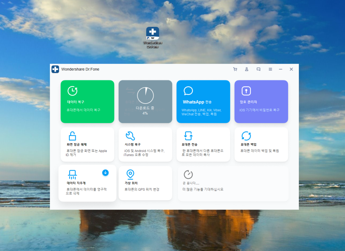Screen dimensions: 345x251
Task: Click the download progress pie indicator
Action: tap(145, 95)
